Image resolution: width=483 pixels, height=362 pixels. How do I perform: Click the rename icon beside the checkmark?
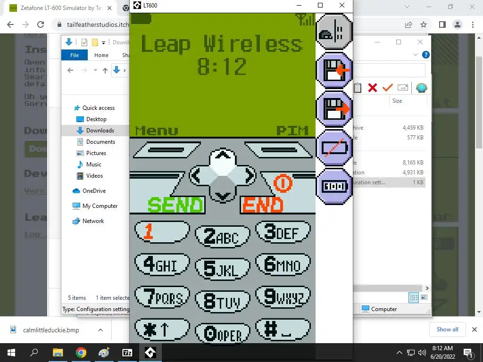[403, 88]
